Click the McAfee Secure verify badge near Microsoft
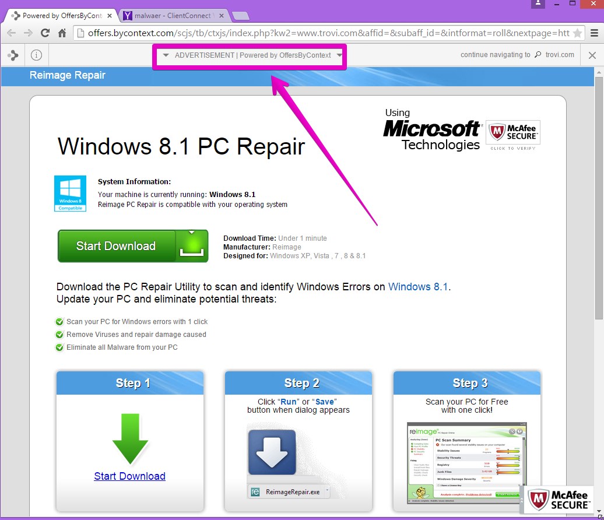Viewport: 604px width, 520px height. [x=513, y=135]
